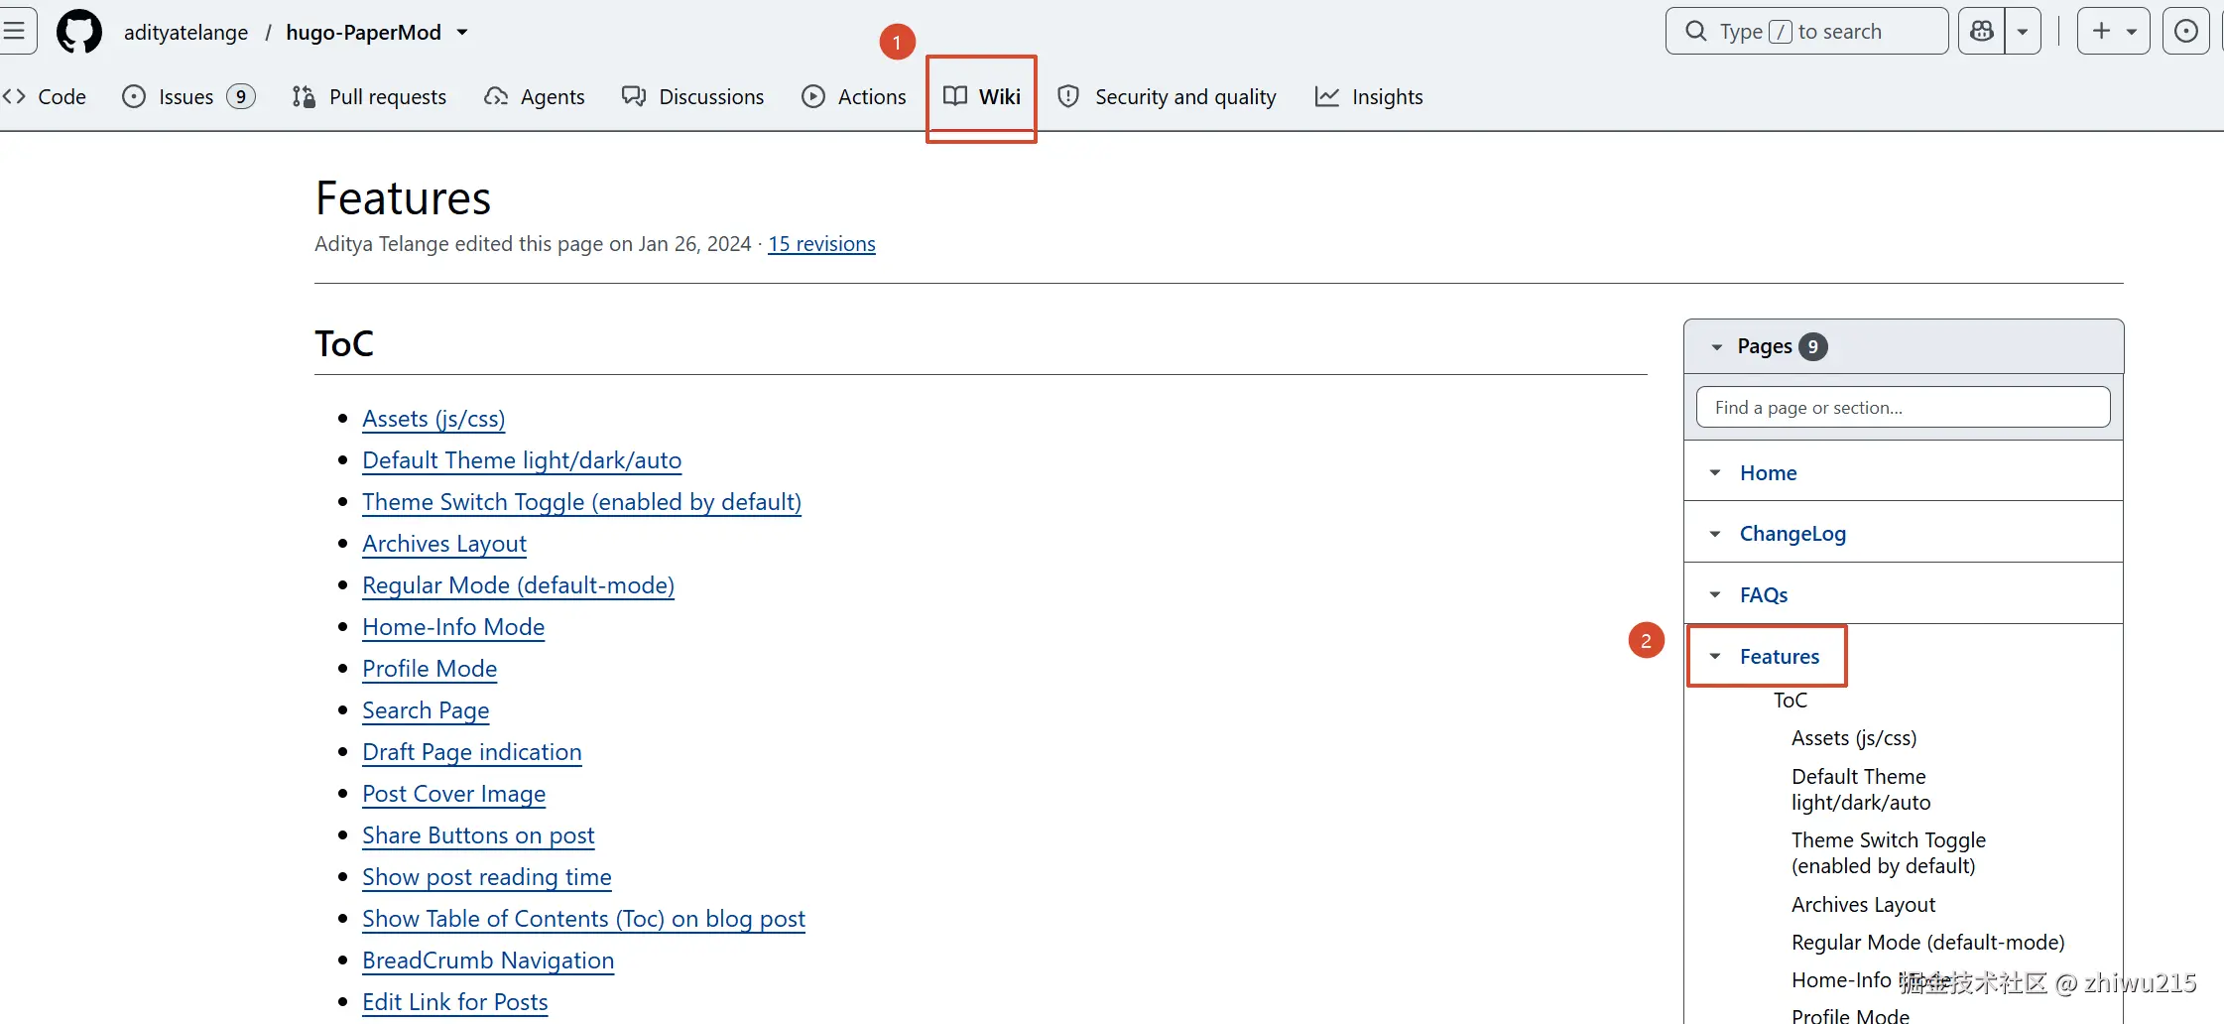Image resolution: width=2224 pixels, height=1024 pixels.
Task: Go to Home-Info Mode in main ToC
Action: (453, 627)
